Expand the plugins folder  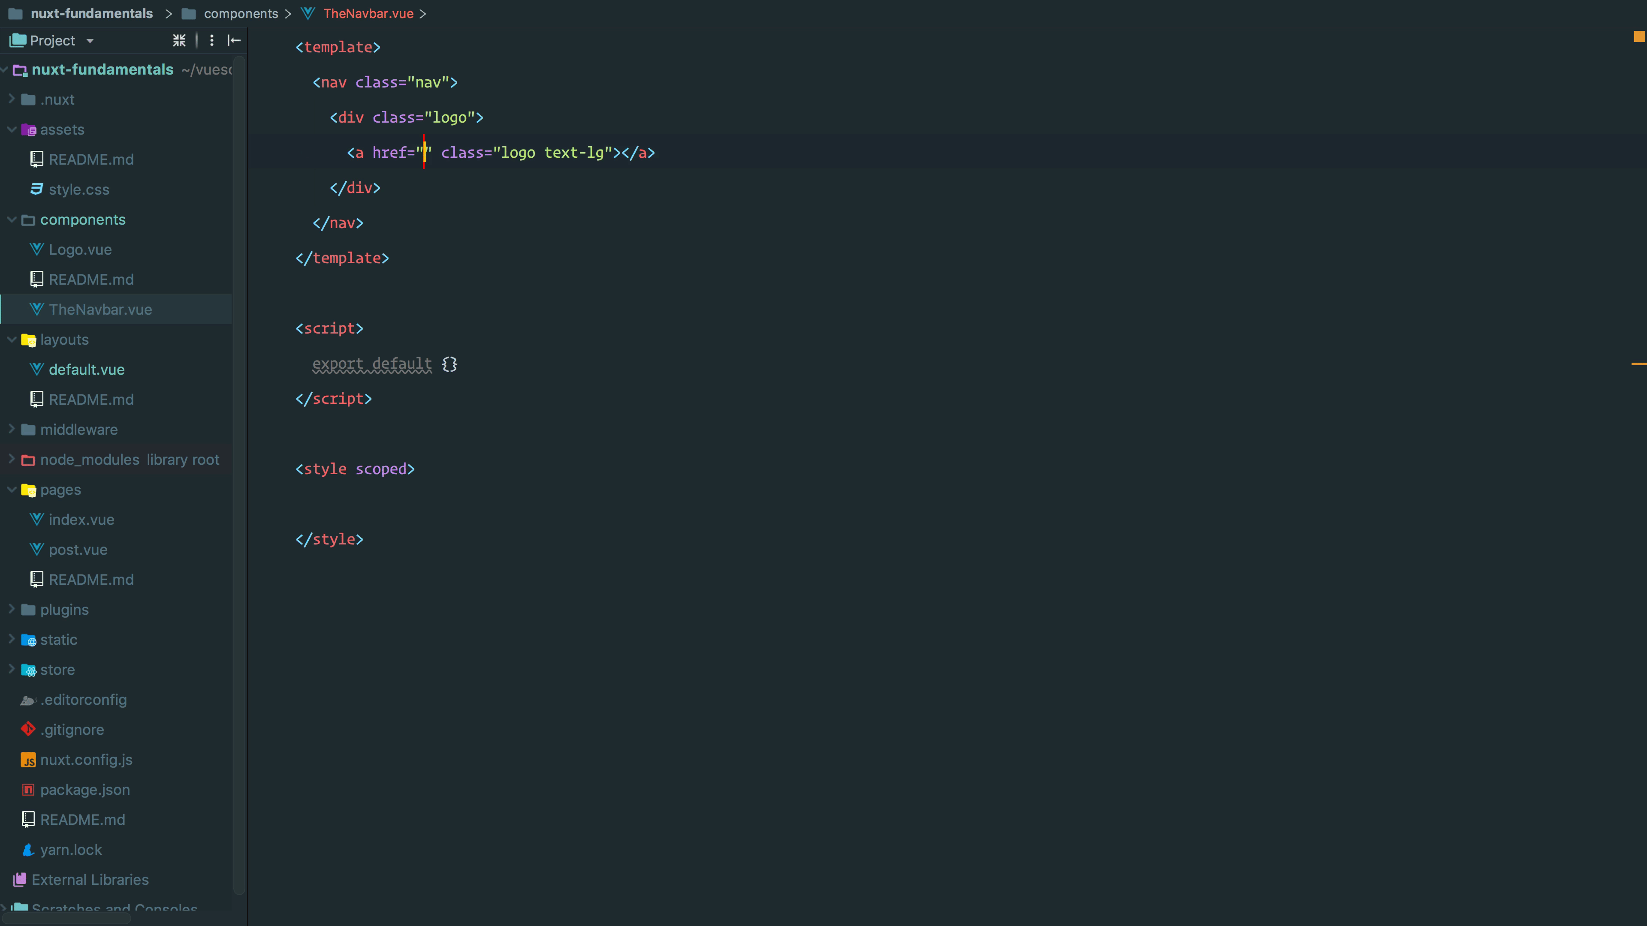pos(11,609)
